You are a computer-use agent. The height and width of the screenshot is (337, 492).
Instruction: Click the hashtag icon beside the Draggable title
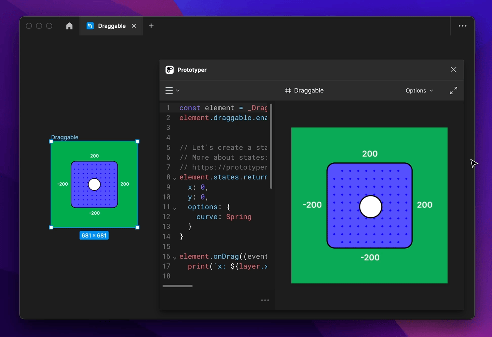(288, 90)
